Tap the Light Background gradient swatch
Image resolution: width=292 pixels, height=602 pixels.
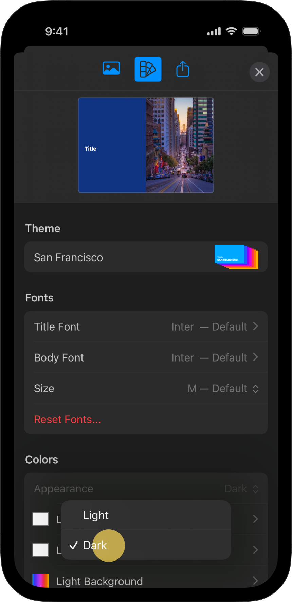pyautogui.click(x=40, y=580)
